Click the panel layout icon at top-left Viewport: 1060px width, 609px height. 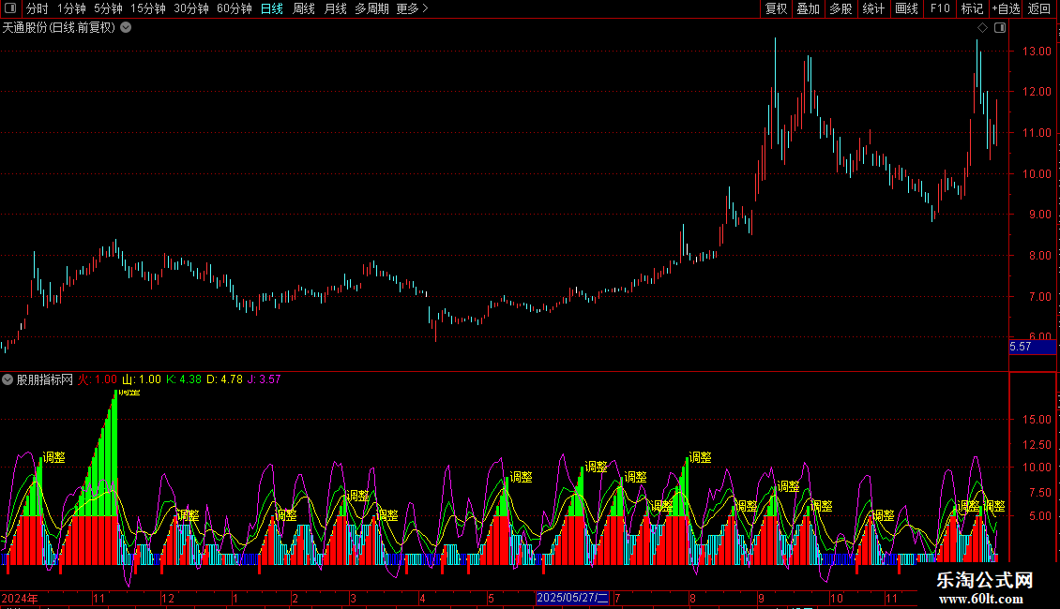(10, 8)
